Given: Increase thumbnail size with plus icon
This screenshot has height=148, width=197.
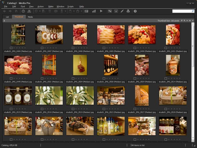Looking at the screenshot, I should [x=190, y=20].
